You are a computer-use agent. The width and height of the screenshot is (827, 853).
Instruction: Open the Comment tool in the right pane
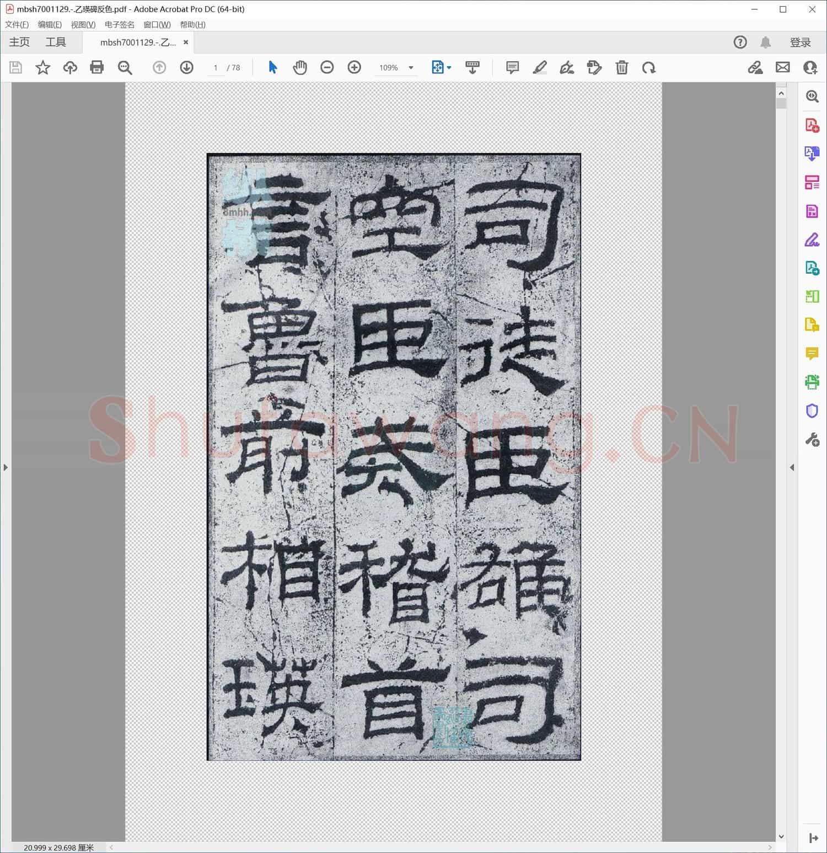[812, 354]
